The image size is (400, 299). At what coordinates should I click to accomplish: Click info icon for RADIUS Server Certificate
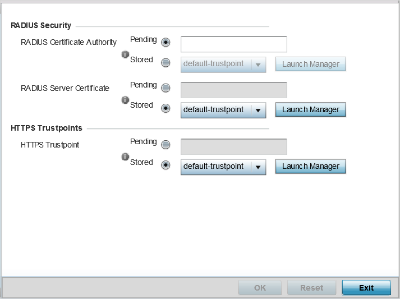125,100
